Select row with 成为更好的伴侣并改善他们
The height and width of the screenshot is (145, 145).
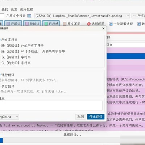click(x=126, y=114)
